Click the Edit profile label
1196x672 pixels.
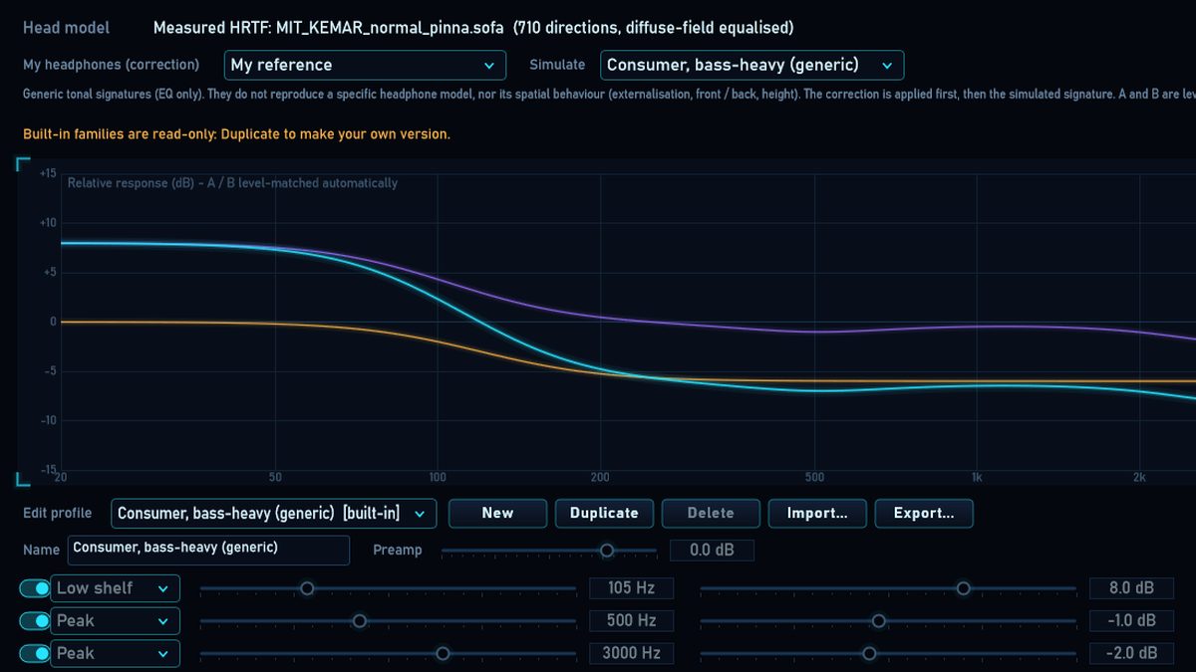58,514
